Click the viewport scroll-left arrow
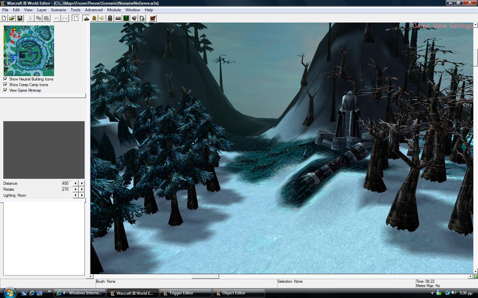The image size is (478, 298). [91, 276]
